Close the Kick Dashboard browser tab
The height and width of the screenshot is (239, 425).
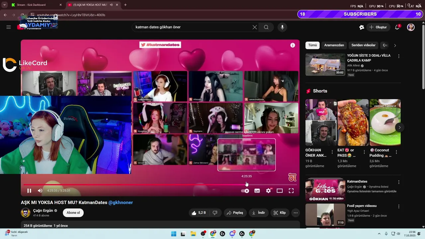pos(60,5)
